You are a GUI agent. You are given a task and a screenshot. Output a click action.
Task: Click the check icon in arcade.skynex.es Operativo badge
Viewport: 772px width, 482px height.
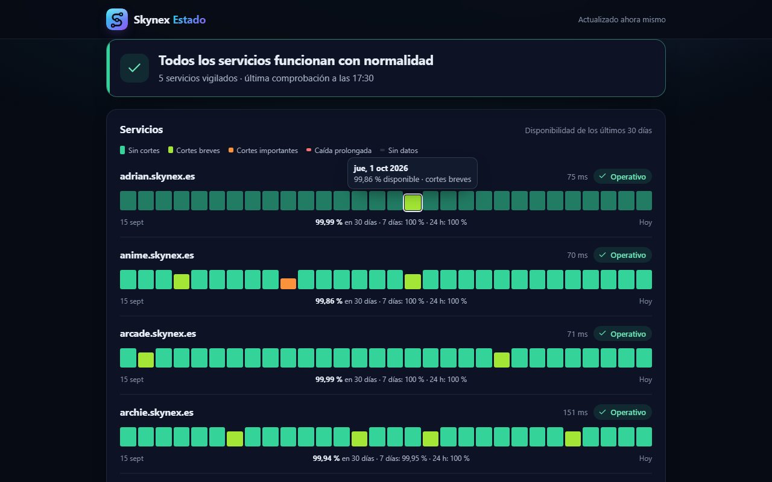click(x=603, y=334)
